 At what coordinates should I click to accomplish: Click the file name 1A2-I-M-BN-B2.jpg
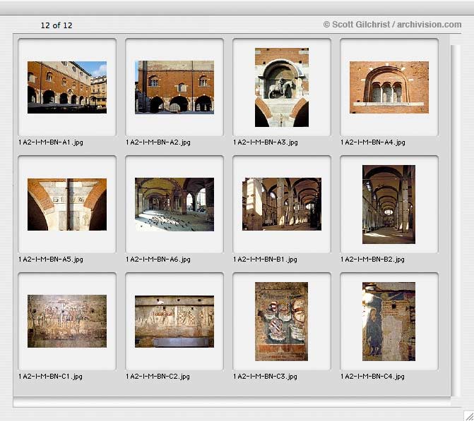[372, 260]
